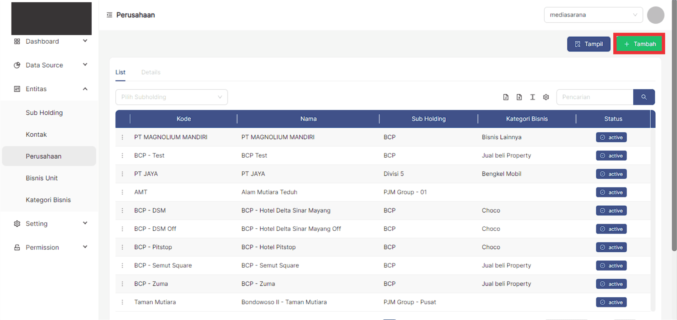Click active status badge for AMT
Viewport: 677px width, 320px height.
point(611,192)
